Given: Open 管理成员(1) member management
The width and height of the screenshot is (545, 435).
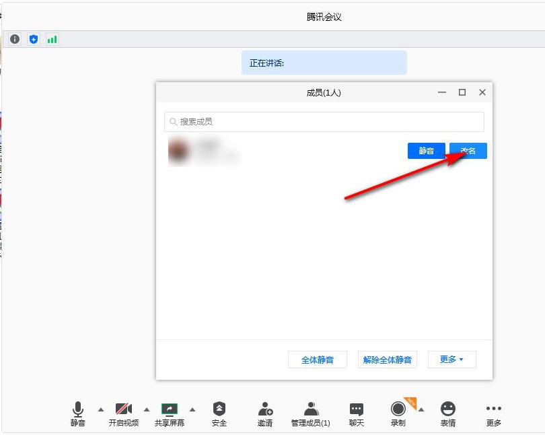Looking at the screenshot, I should tap(311, 414).
